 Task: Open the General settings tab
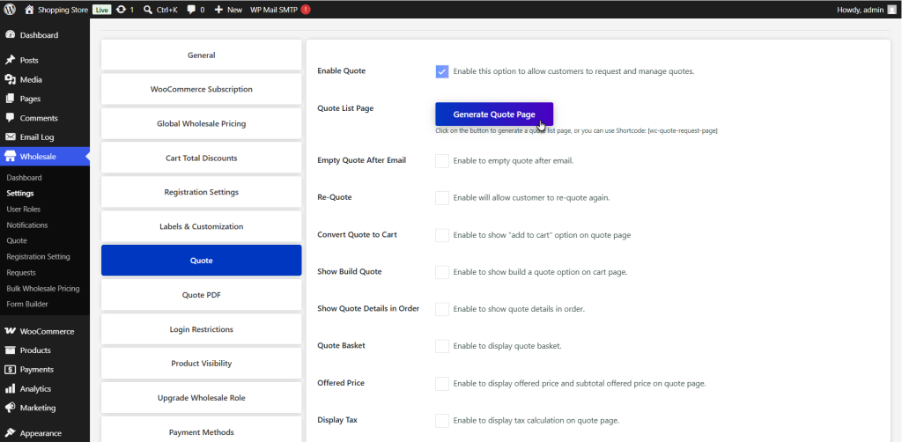coord(202,55)
